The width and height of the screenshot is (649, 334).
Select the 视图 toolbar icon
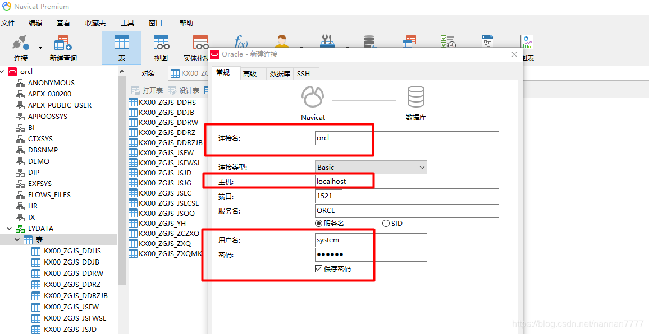point(161,42)
